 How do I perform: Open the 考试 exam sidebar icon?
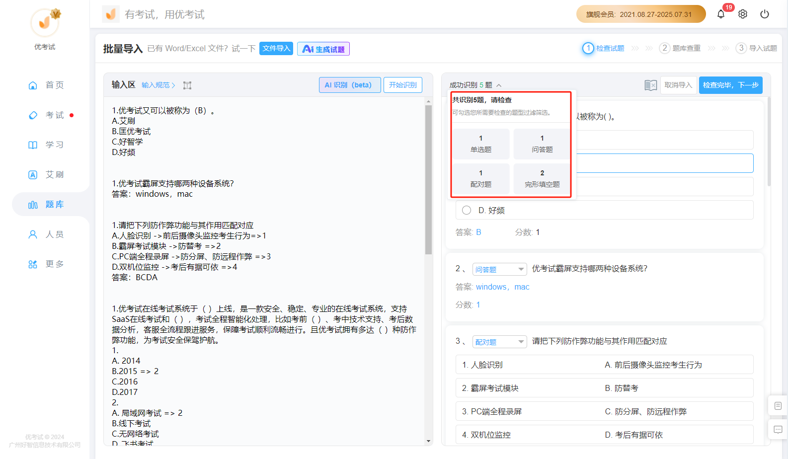[33, 115]
